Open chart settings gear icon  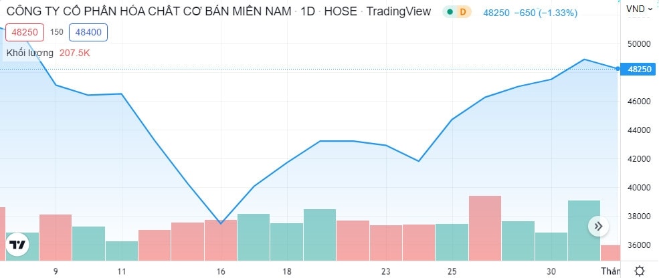tap(640, 271)
